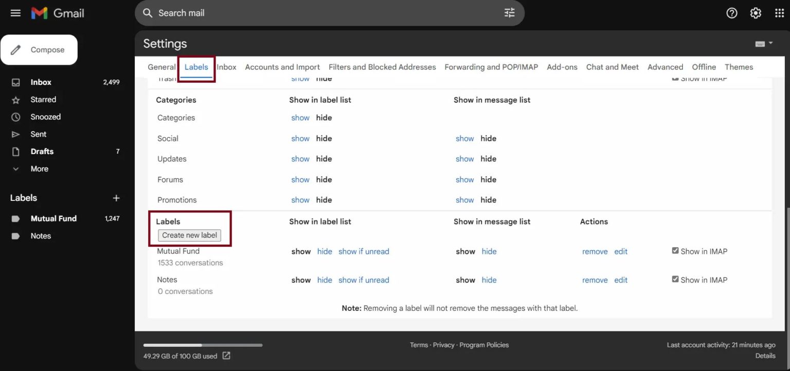Viewport: 790px width, 371px height.
Task: Click the search options filter icon in search bar
Action: [509, 13]
